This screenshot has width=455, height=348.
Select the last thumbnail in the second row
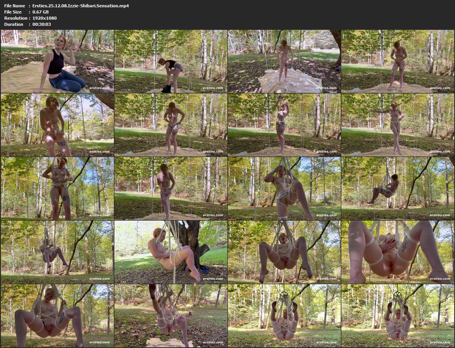click(x=397, y=125)
